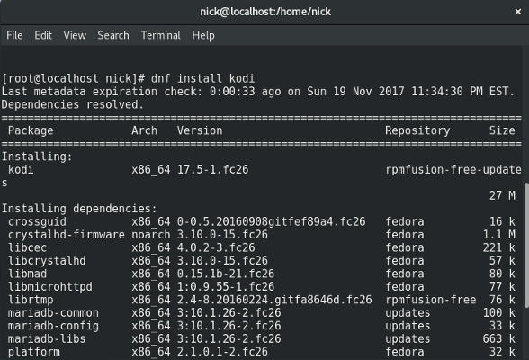The width and height of the screenshot is (529, 360).
Task: Click the 'crystalhd-firmware' package name
Action: click(67, 235)
